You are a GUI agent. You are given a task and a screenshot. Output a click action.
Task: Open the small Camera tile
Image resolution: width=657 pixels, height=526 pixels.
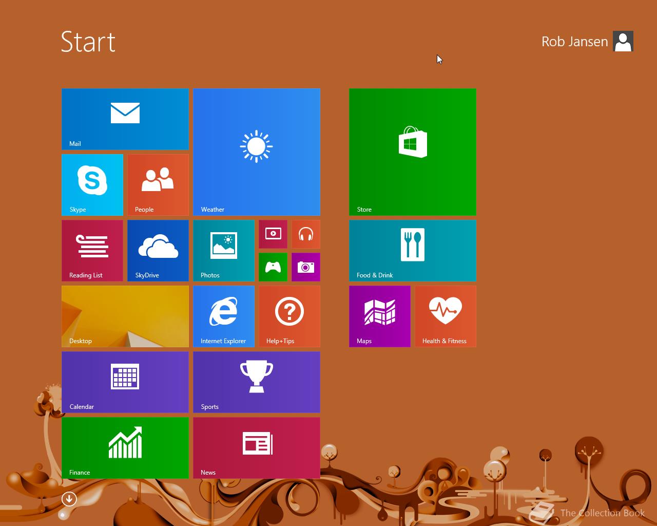306,267
